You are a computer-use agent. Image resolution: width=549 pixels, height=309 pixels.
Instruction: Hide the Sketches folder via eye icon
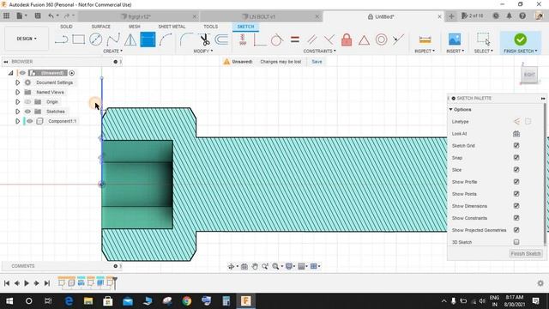(x=27, y=112)
